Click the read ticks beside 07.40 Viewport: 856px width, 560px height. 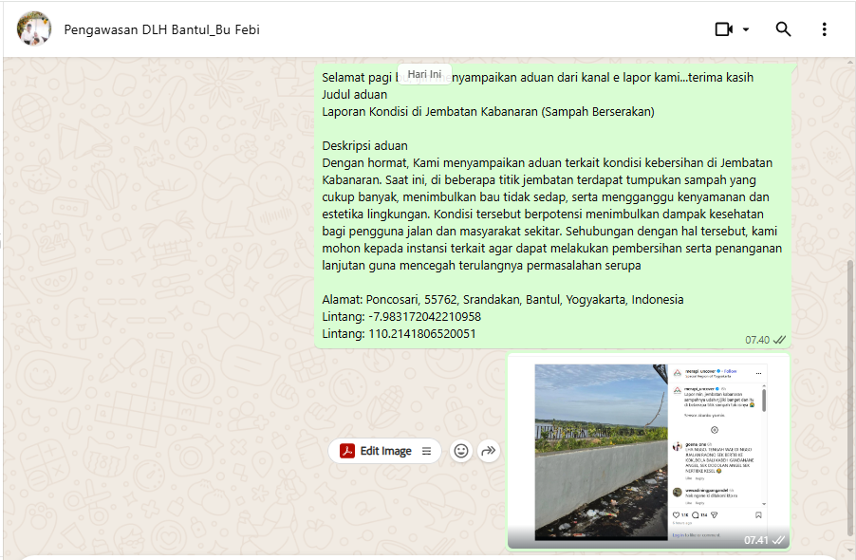779,340
